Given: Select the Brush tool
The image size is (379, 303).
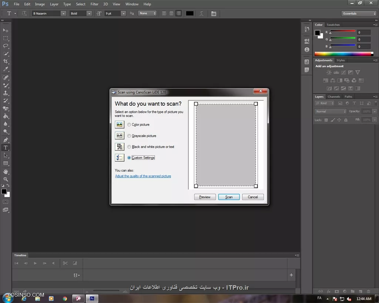Looking at the screenshot, I should 6,85.
